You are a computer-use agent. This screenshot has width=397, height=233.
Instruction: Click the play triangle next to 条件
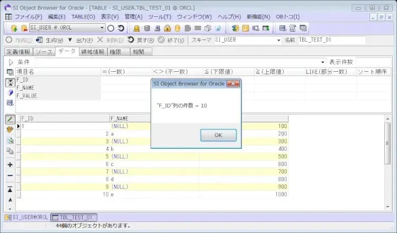[x=10, y=62]
